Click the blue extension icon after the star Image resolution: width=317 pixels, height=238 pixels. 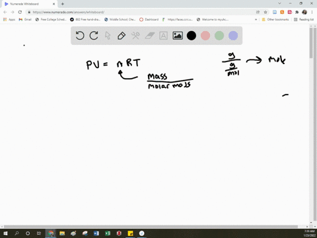coord(275,12)
